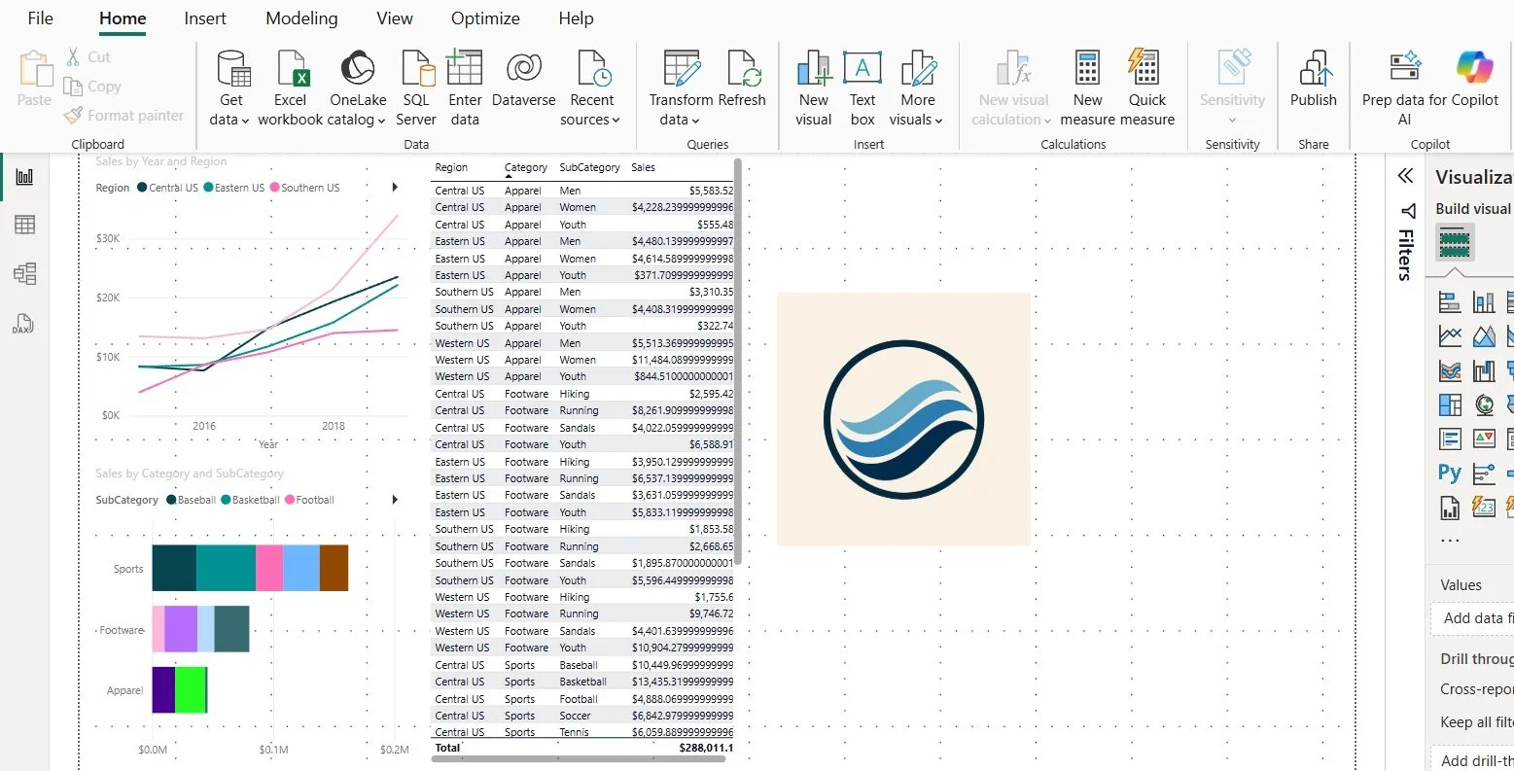The height and width of the screenshot is (771, 1514).
Task: Select the paginated report visual icon
Action: click(1450, 508)
